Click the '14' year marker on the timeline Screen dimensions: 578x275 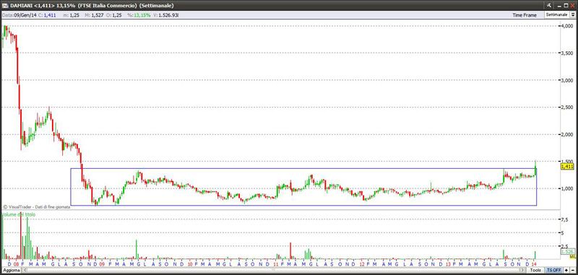point(535,264)
